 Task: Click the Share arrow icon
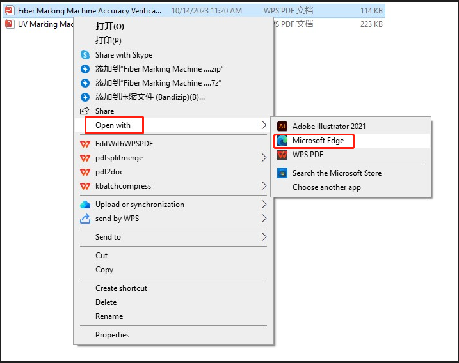[x=85, y=111]
